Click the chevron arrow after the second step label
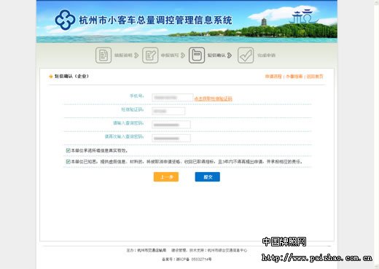The height and width of the screenshot is (269, 379). [183, 55]
